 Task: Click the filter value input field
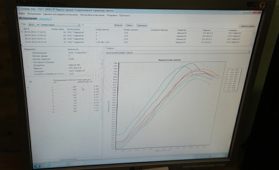coord(97,25)
